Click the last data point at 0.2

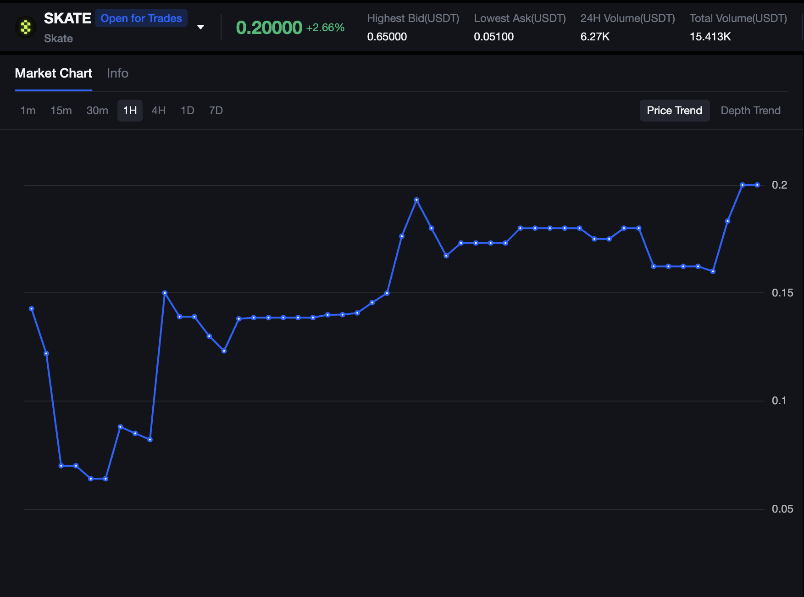coord(757,185)
